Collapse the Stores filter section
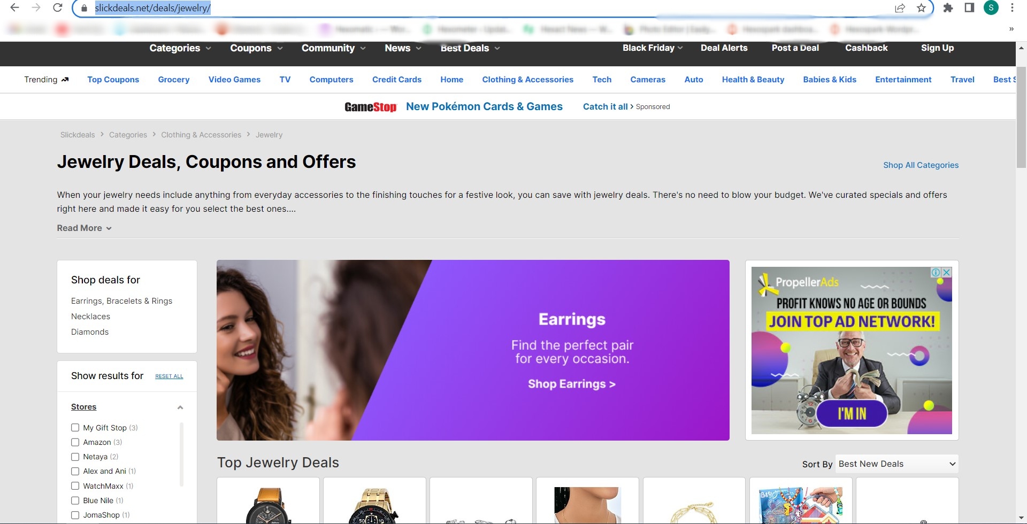This screenshot has width=1027, height=524. click(180, 407)
